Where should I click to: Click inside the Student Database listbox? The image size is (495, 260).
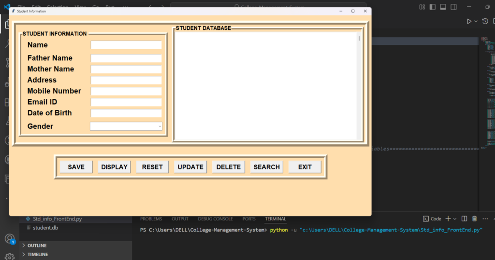pos(266,86)
